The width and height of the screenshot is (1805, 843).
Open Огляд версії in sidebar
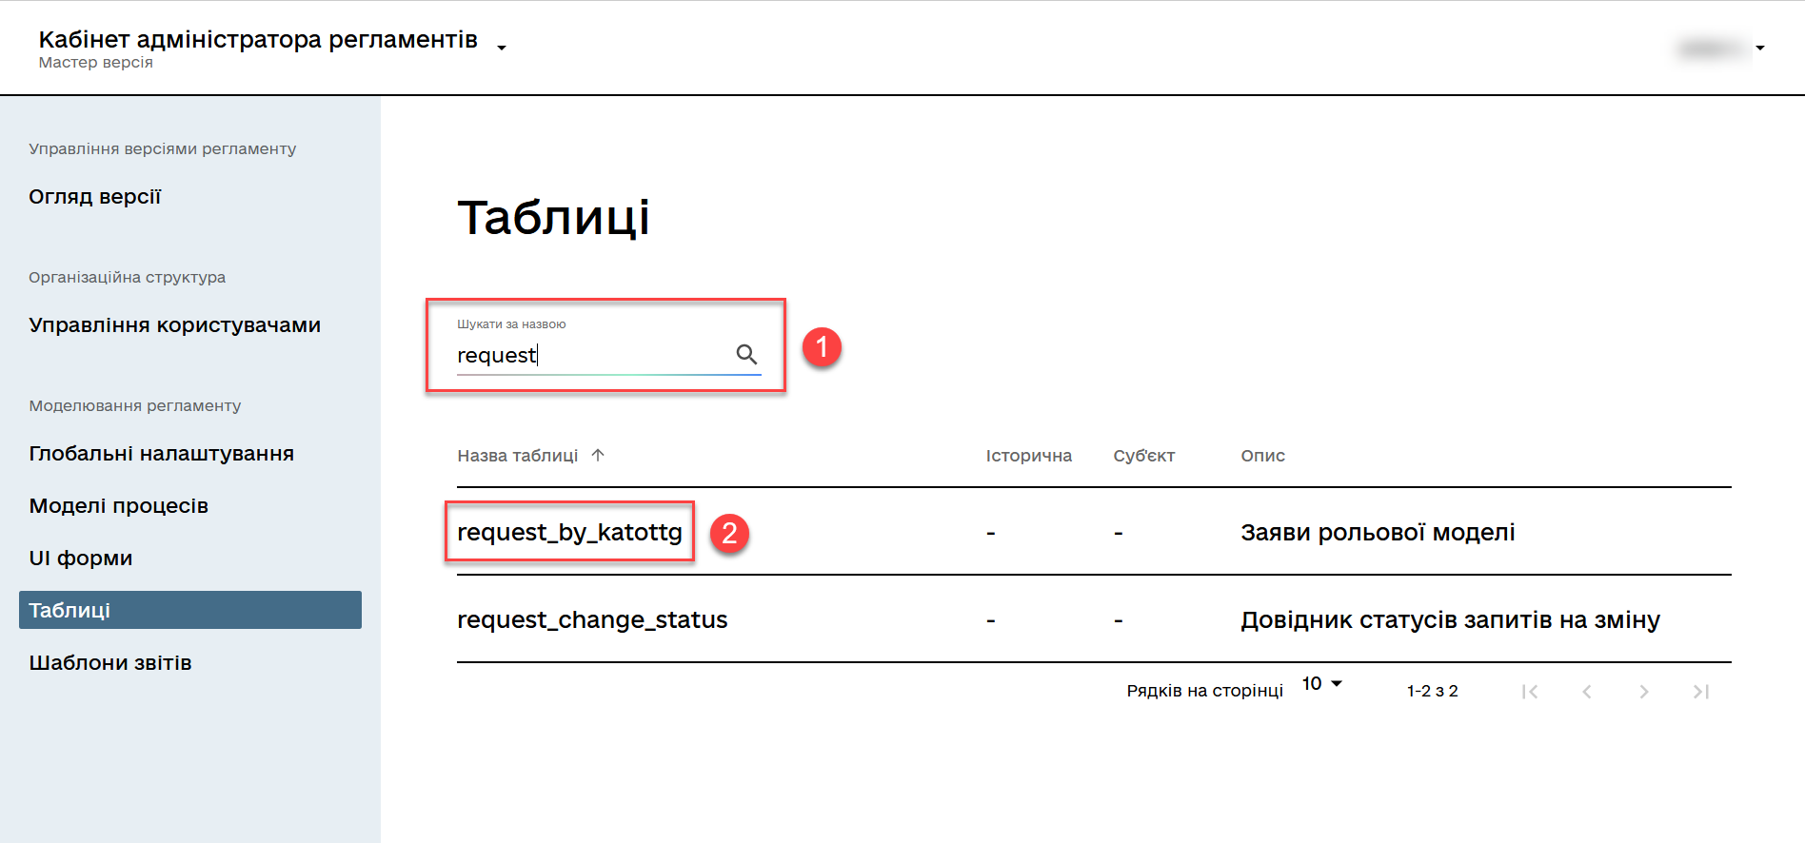[95, 197]
